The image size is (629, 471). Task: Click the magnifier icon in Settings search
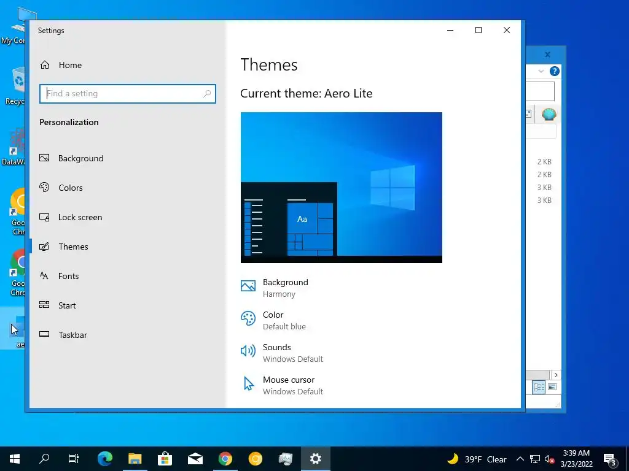point(207,94)
